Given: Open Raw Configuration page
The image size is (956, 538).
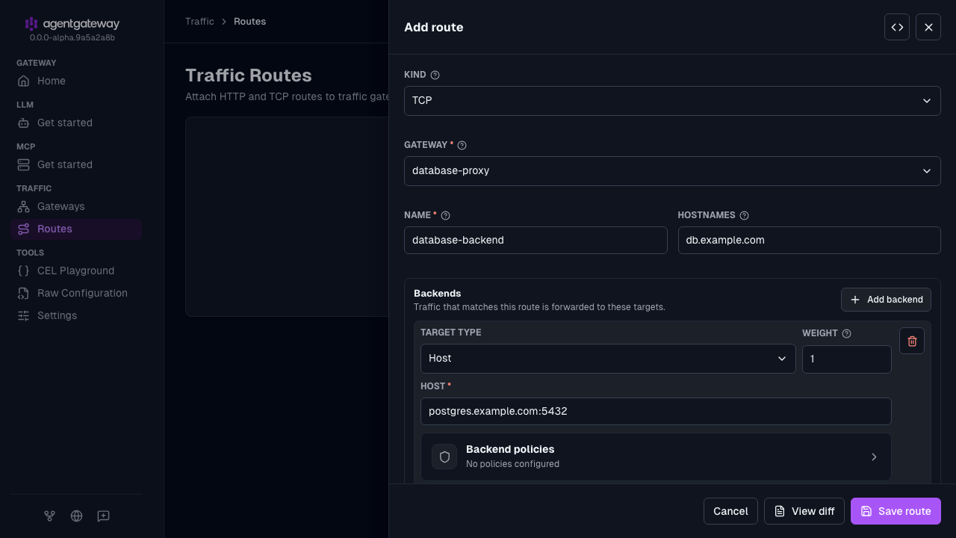Looking at the screenshot, I should (75, 293).
